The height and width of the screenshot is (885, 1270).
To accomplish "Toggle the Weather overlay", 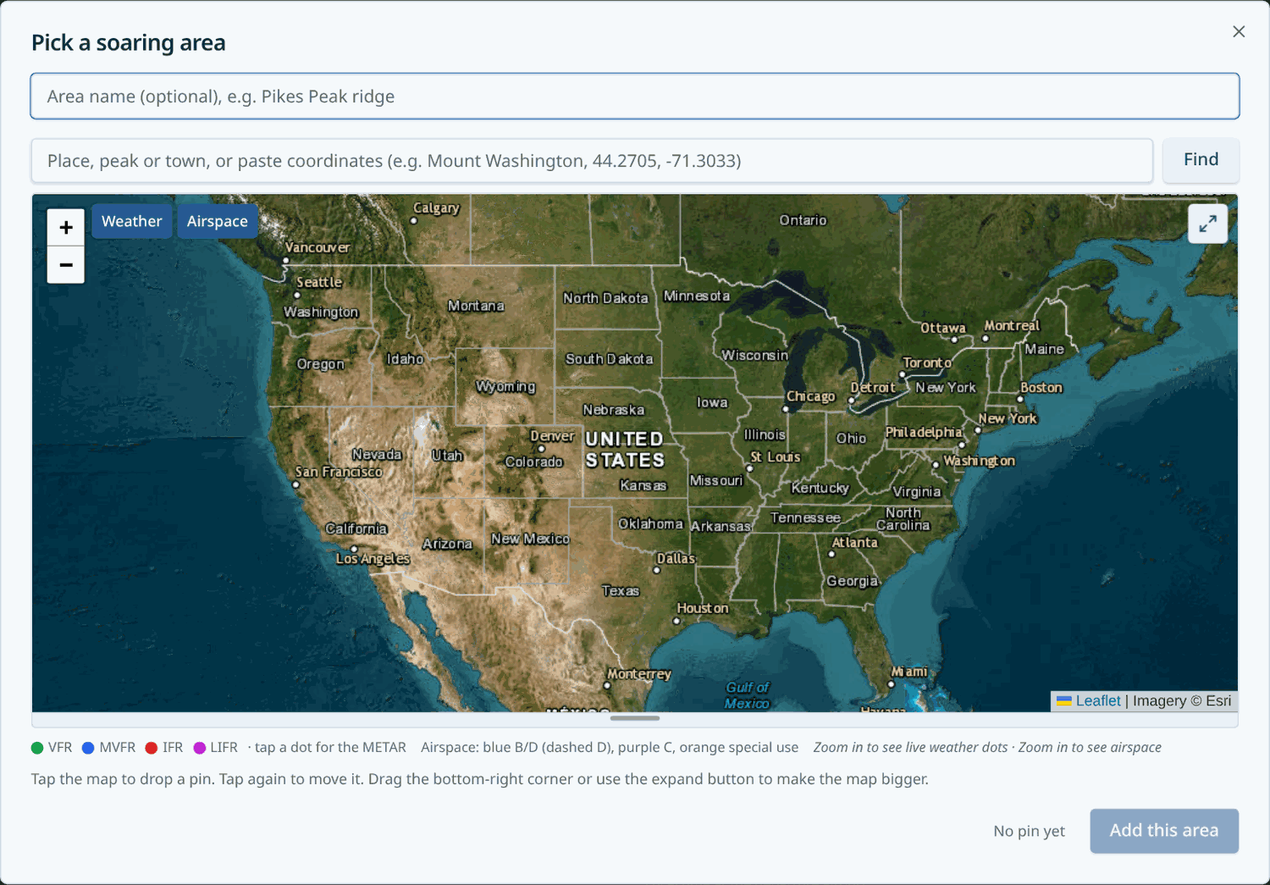I will point(132,221).
